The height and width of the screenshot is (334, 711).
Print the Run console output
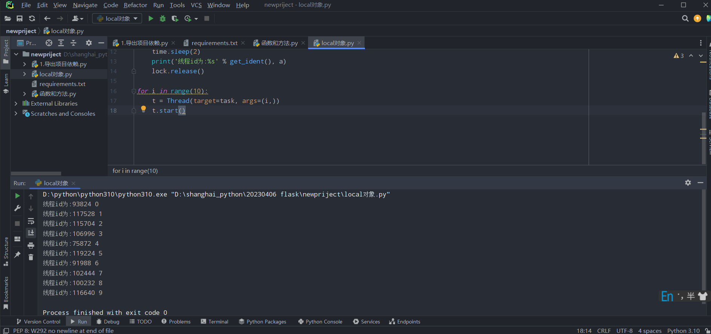point(31,245)
